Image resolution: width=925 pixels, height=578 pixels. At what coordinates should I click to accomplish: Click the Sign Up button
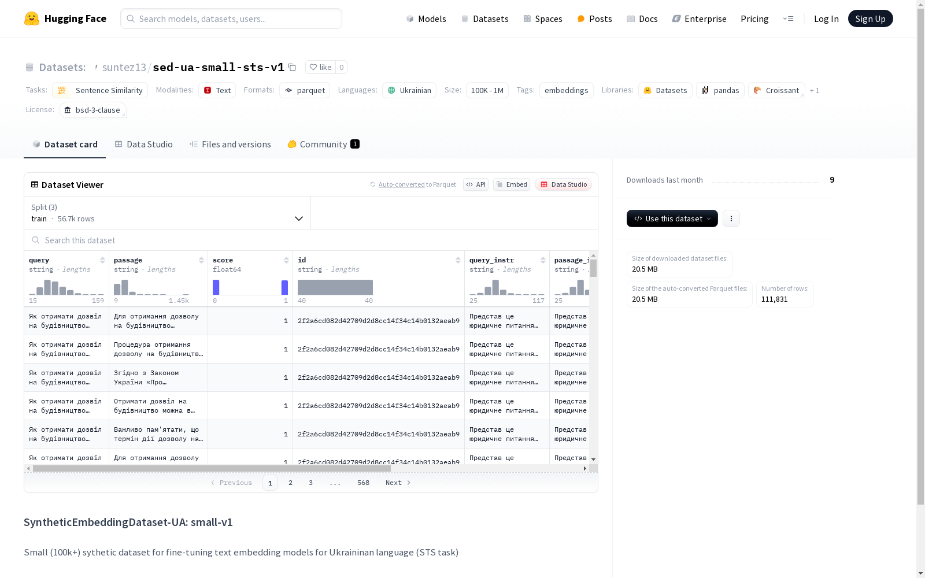(x=870, y=18)
